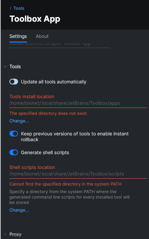Enable Update all tools automatically toggle
The width and height of the screenshot is (149, 239).
pyautogui.click(x=14, y=82)
